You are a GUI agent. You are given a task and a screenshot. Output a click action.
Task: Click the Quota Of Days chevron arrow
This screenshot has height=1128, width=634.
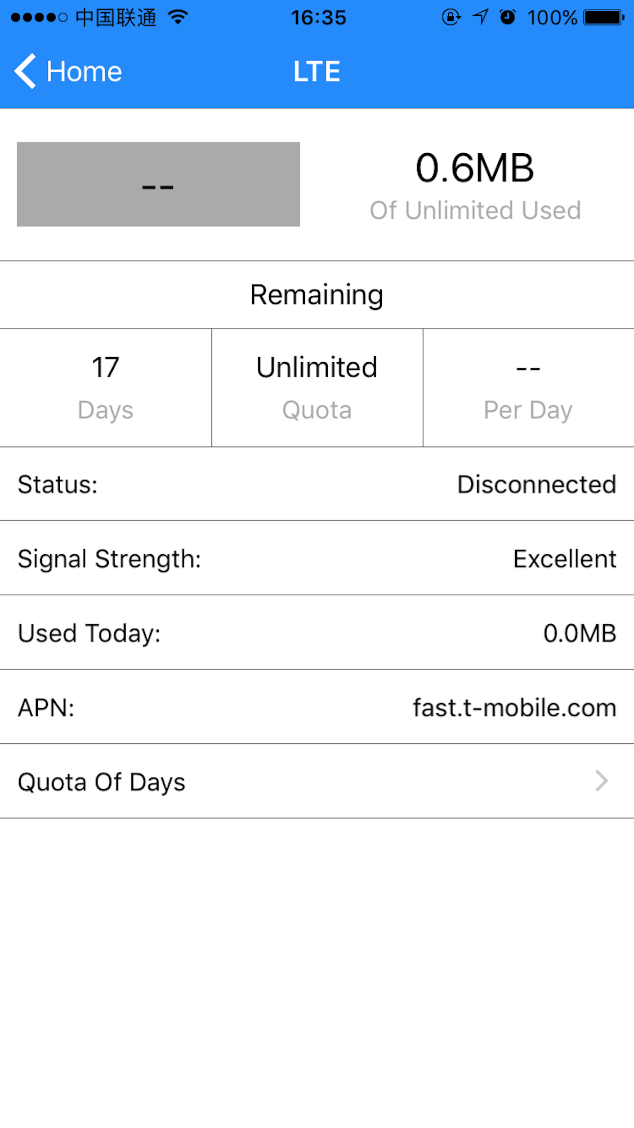click(x=602, y=781)
